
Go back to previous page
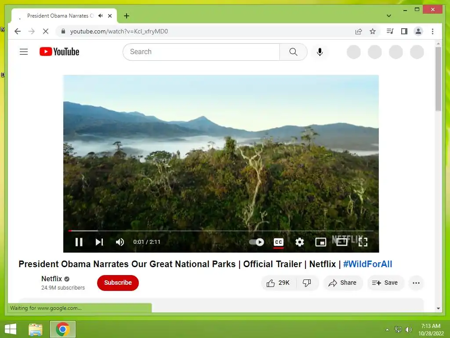pyautogui.click(x=18, y=31)
